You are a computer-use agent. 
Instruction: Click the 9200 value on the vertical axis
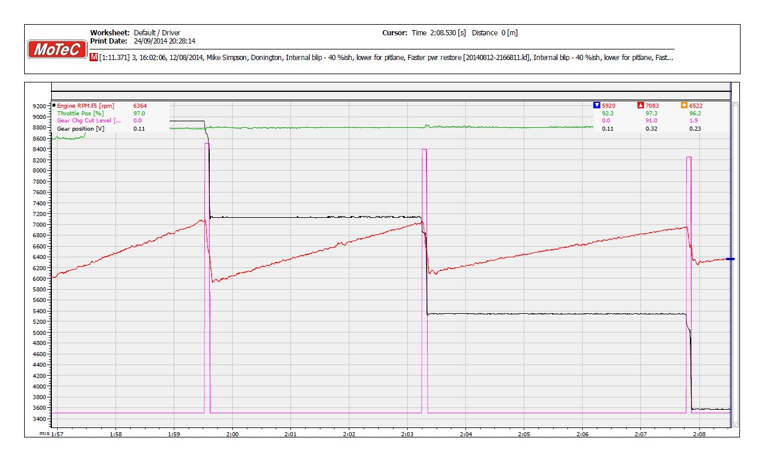point(40,106)
